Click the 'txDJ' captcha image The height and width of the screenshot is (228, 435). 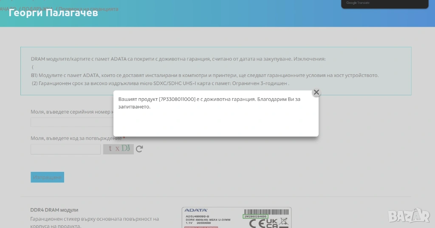pyautogui.click(x=119, y=149)
